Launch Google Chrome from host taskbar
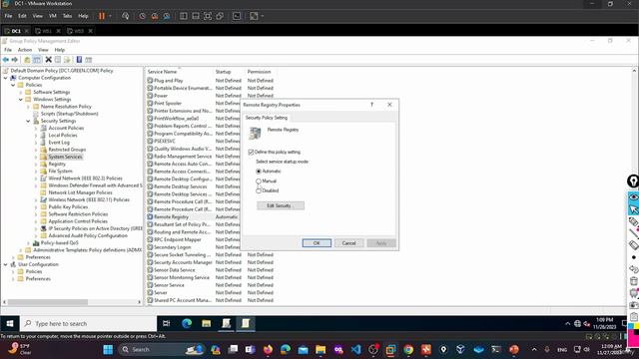Screen dimensions: 639x359 coord(408,349)
